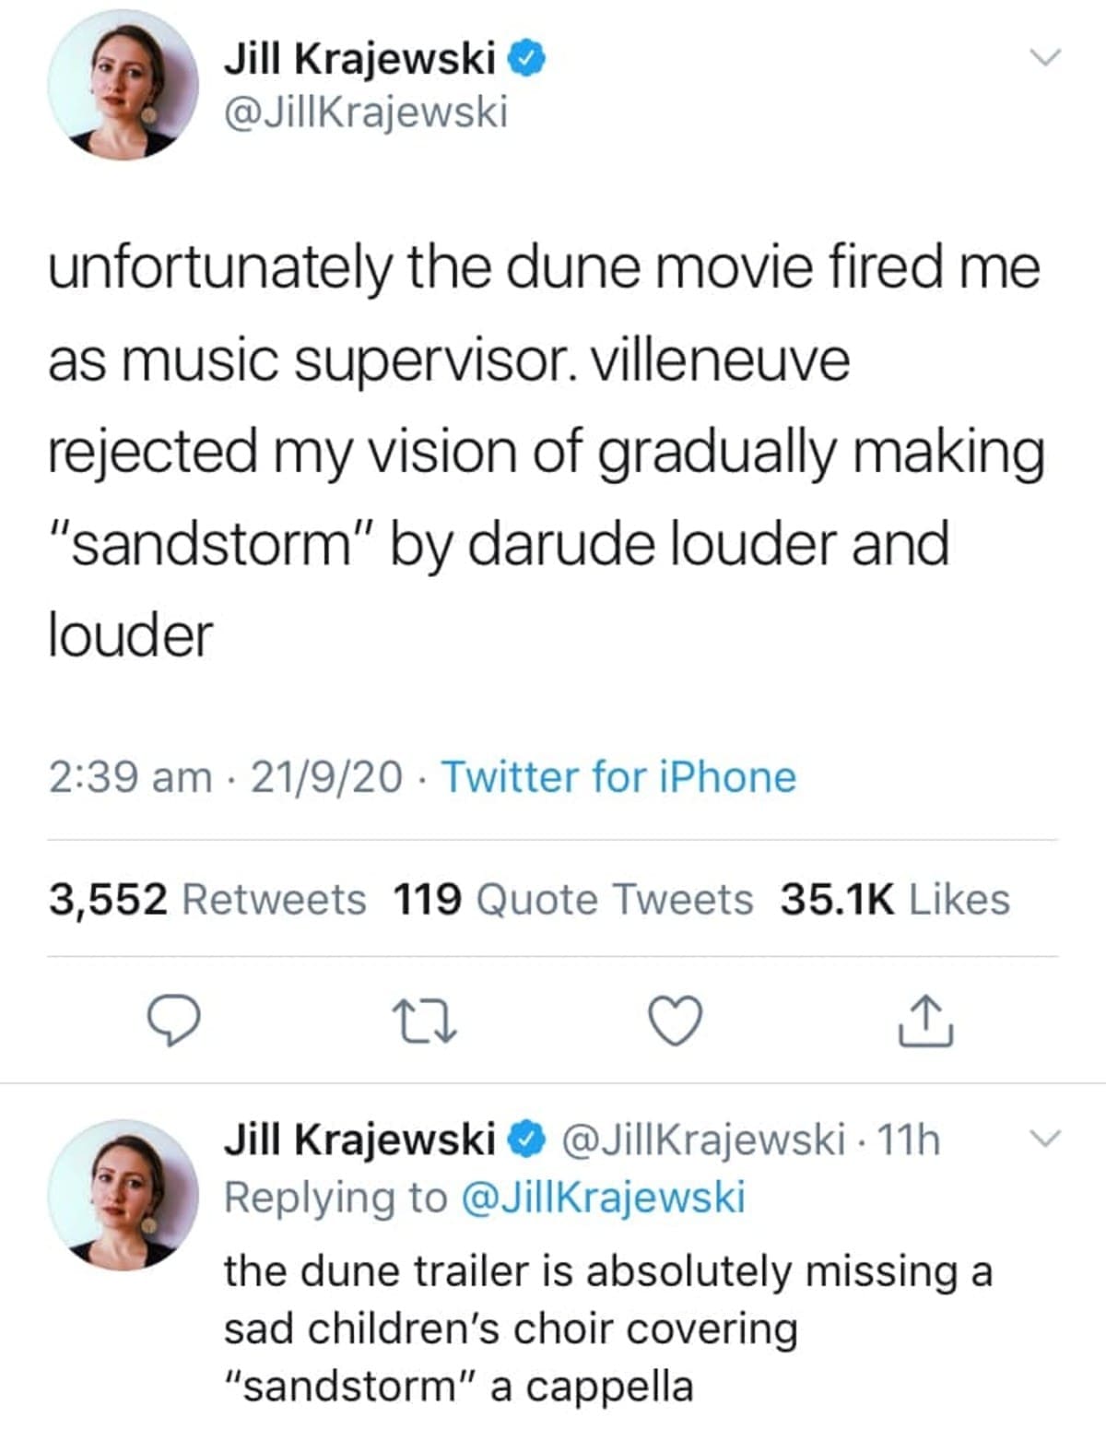Open the reply tweet about children's choir
The width and height of the screenshot is (1106, 1429).
pyautogui.click(x=608, y=1328)
